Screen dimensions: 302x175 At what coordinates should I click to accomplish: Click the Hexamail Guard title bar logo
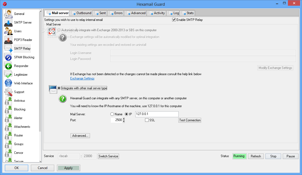(5, 4)
